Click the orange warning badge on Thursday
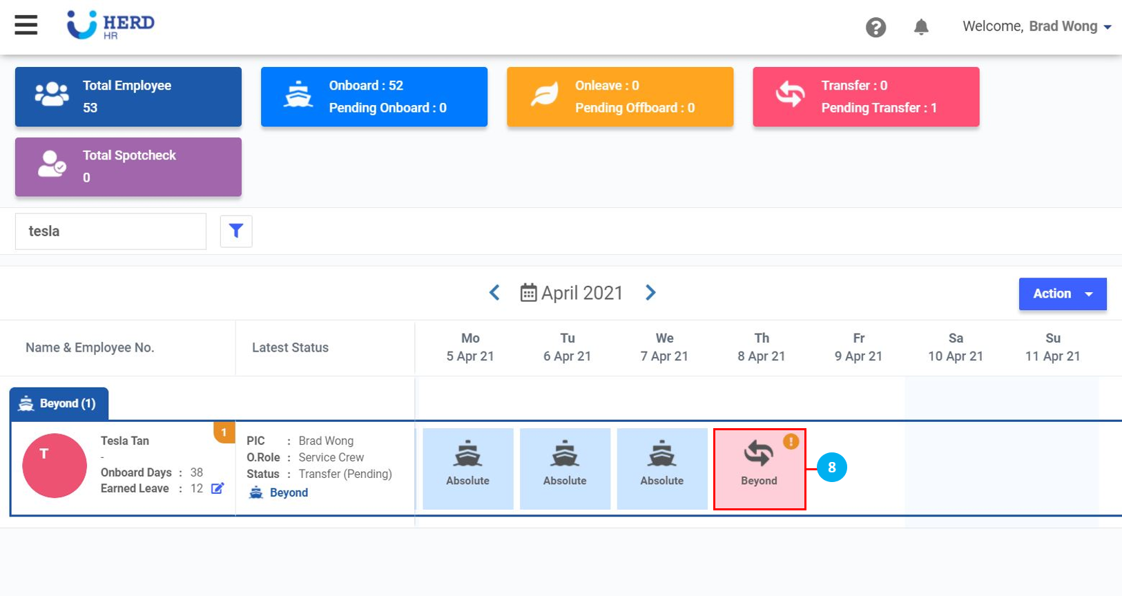 click(x=791, y=441)
